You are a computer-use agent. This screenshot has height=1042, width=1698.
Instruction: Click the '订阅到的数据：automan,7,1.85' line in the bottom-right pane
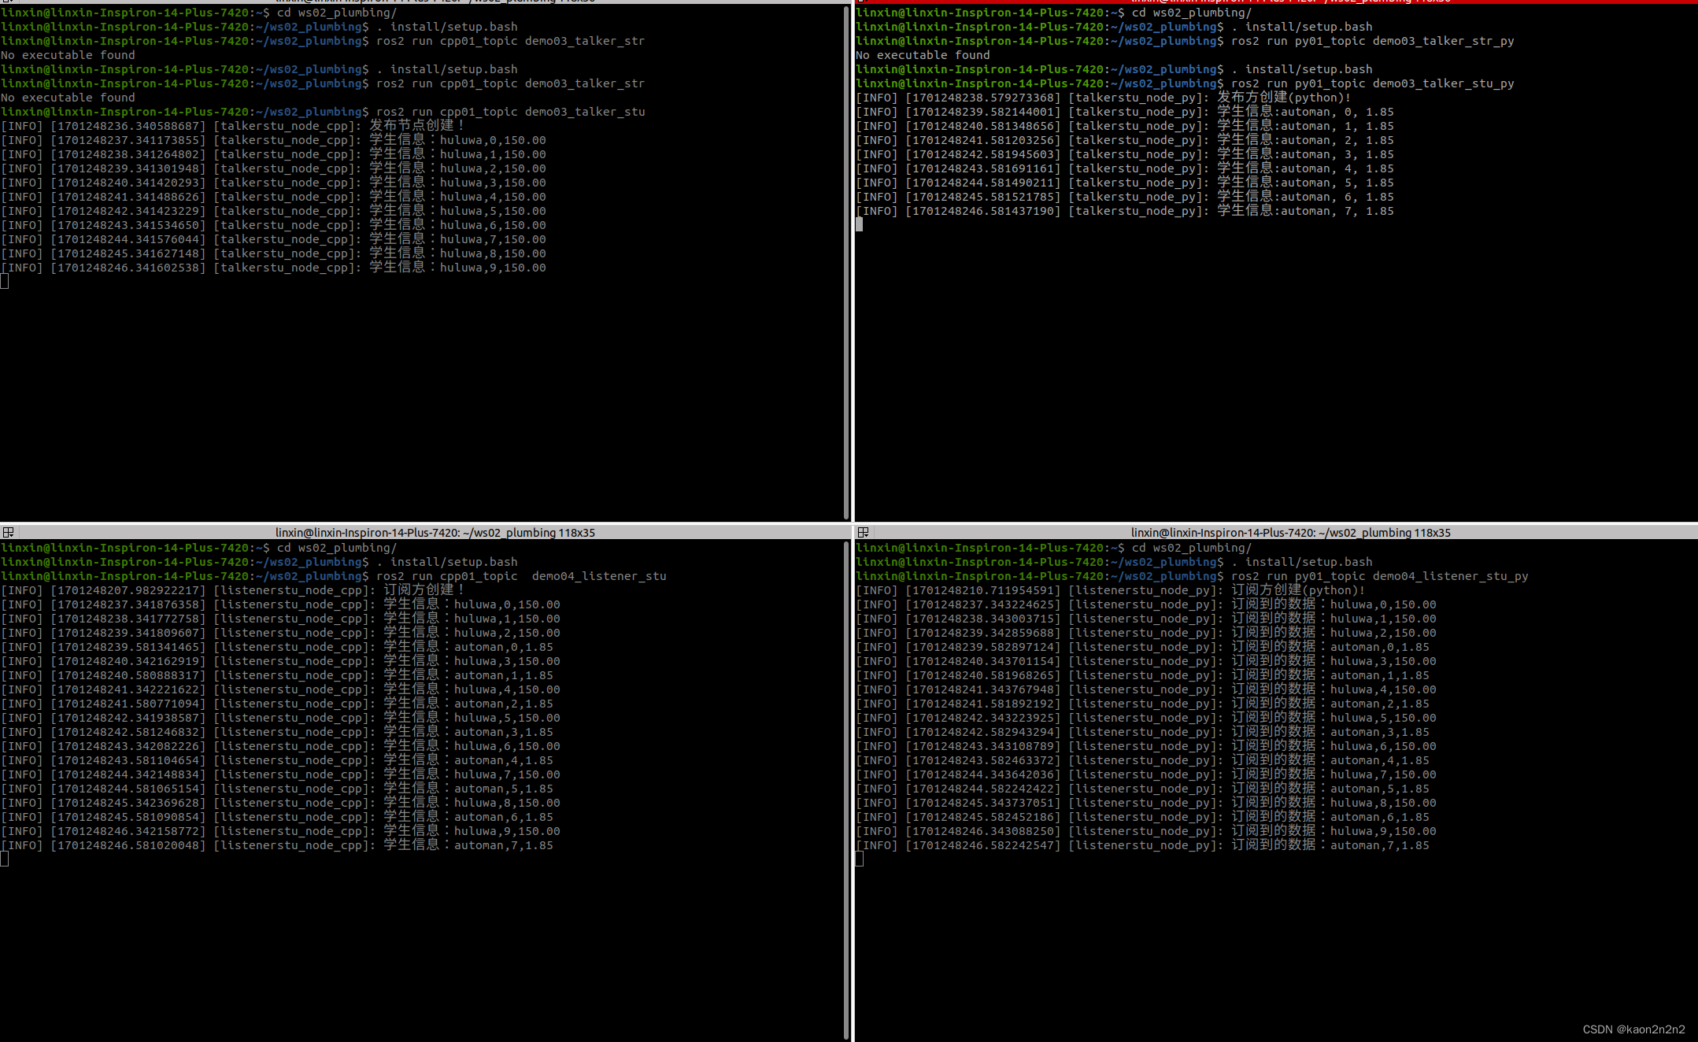click(1143, 845)
